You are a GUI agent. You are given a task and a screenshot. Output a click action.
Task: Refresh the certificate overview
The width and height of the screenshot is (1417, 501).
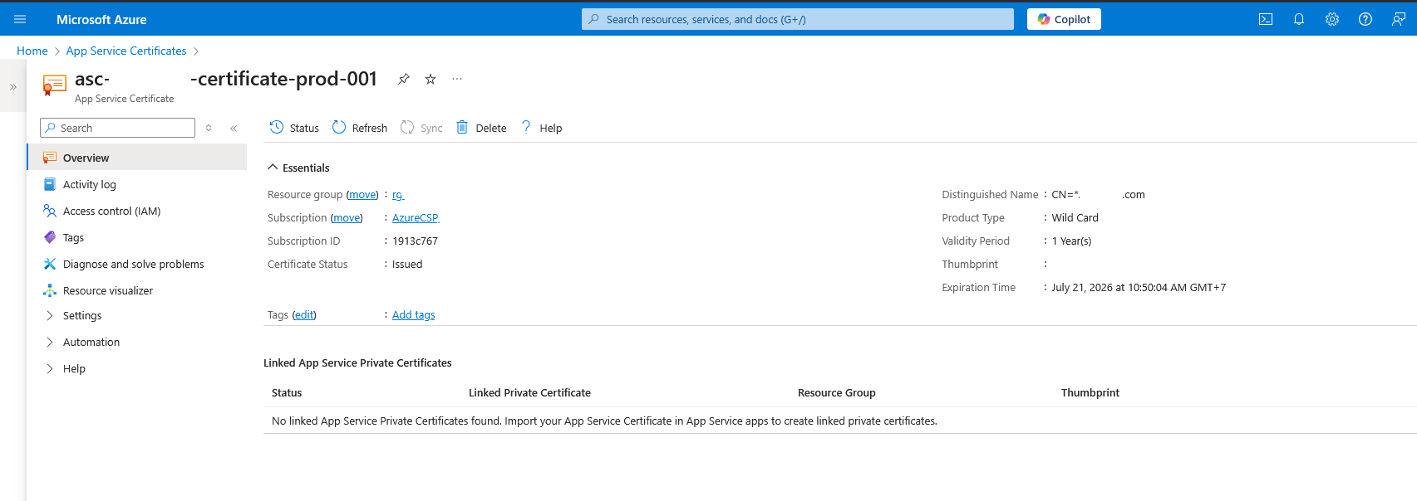[x=360, y=128]
